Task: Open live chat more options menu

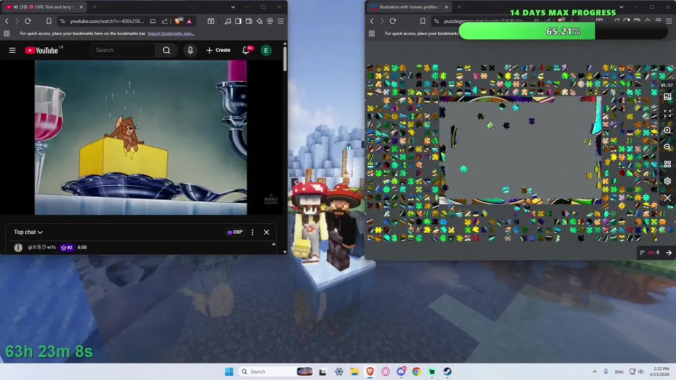Action: click(252, 232)
